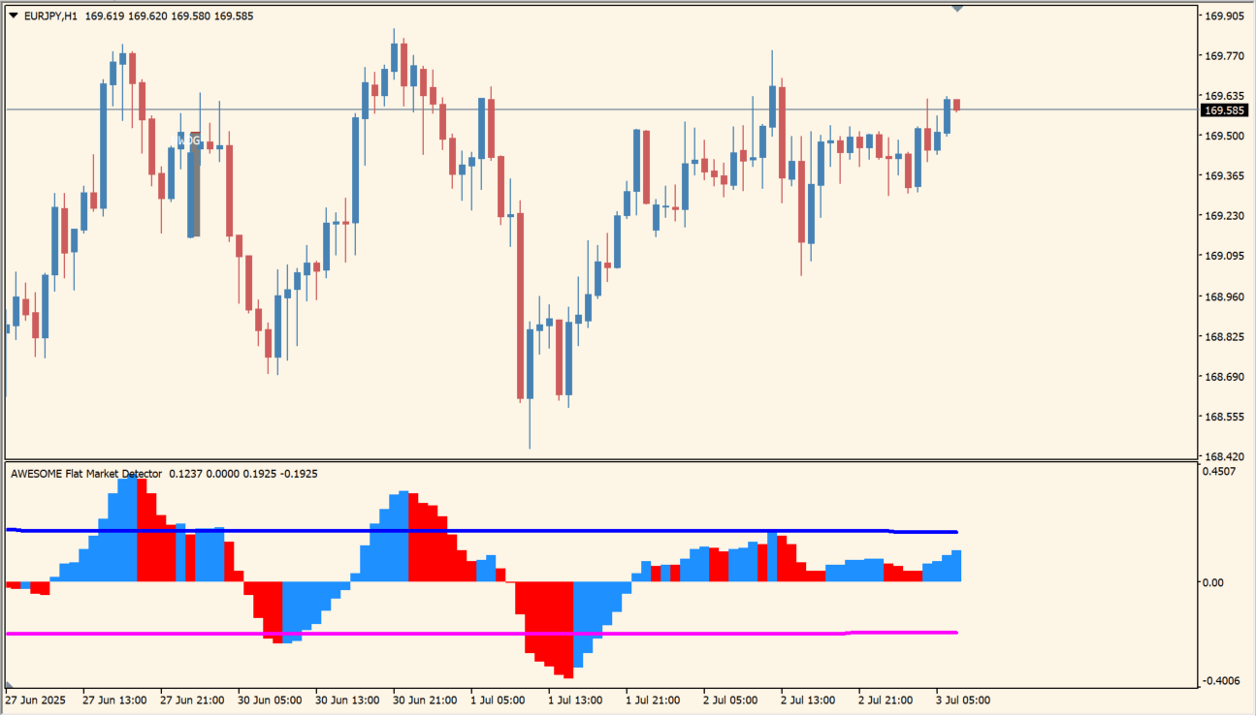Click the 27 Jun 13:00 time label
The width and height of the screenshot is (1256, 716).
tap(115, 700)
